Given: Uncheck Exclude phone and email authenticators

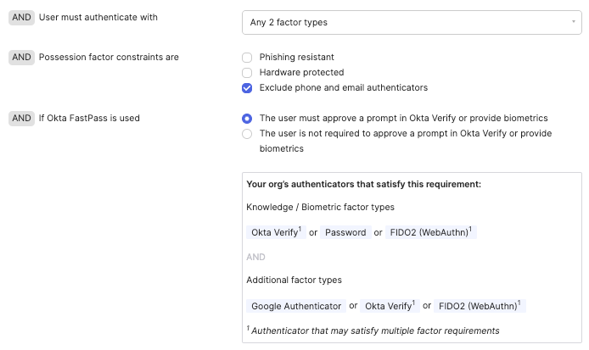Looking at the screenshot, I should (247, 88).
